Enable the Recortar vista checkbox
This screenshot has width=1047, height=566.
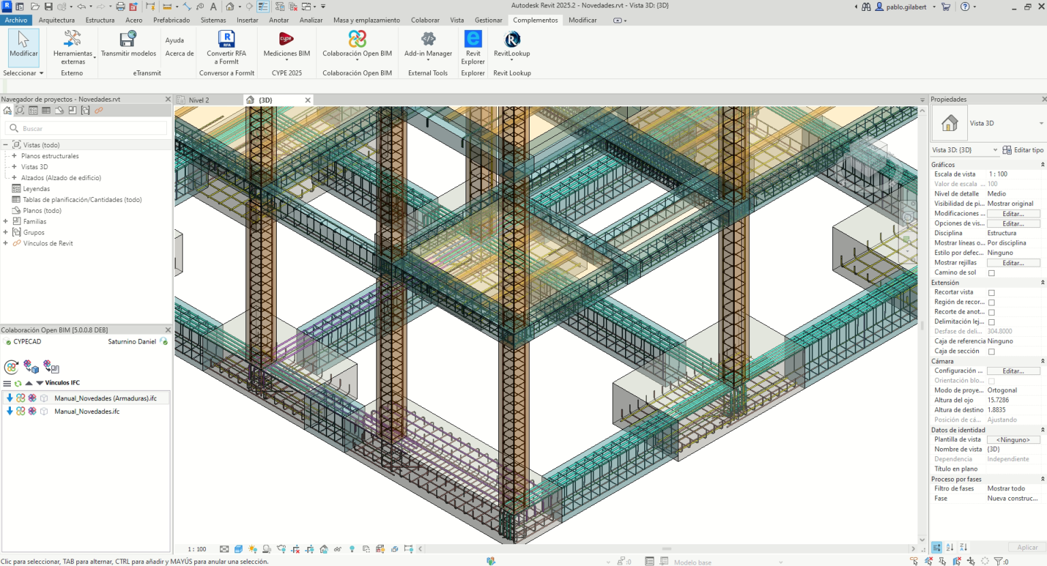point(992,292)
